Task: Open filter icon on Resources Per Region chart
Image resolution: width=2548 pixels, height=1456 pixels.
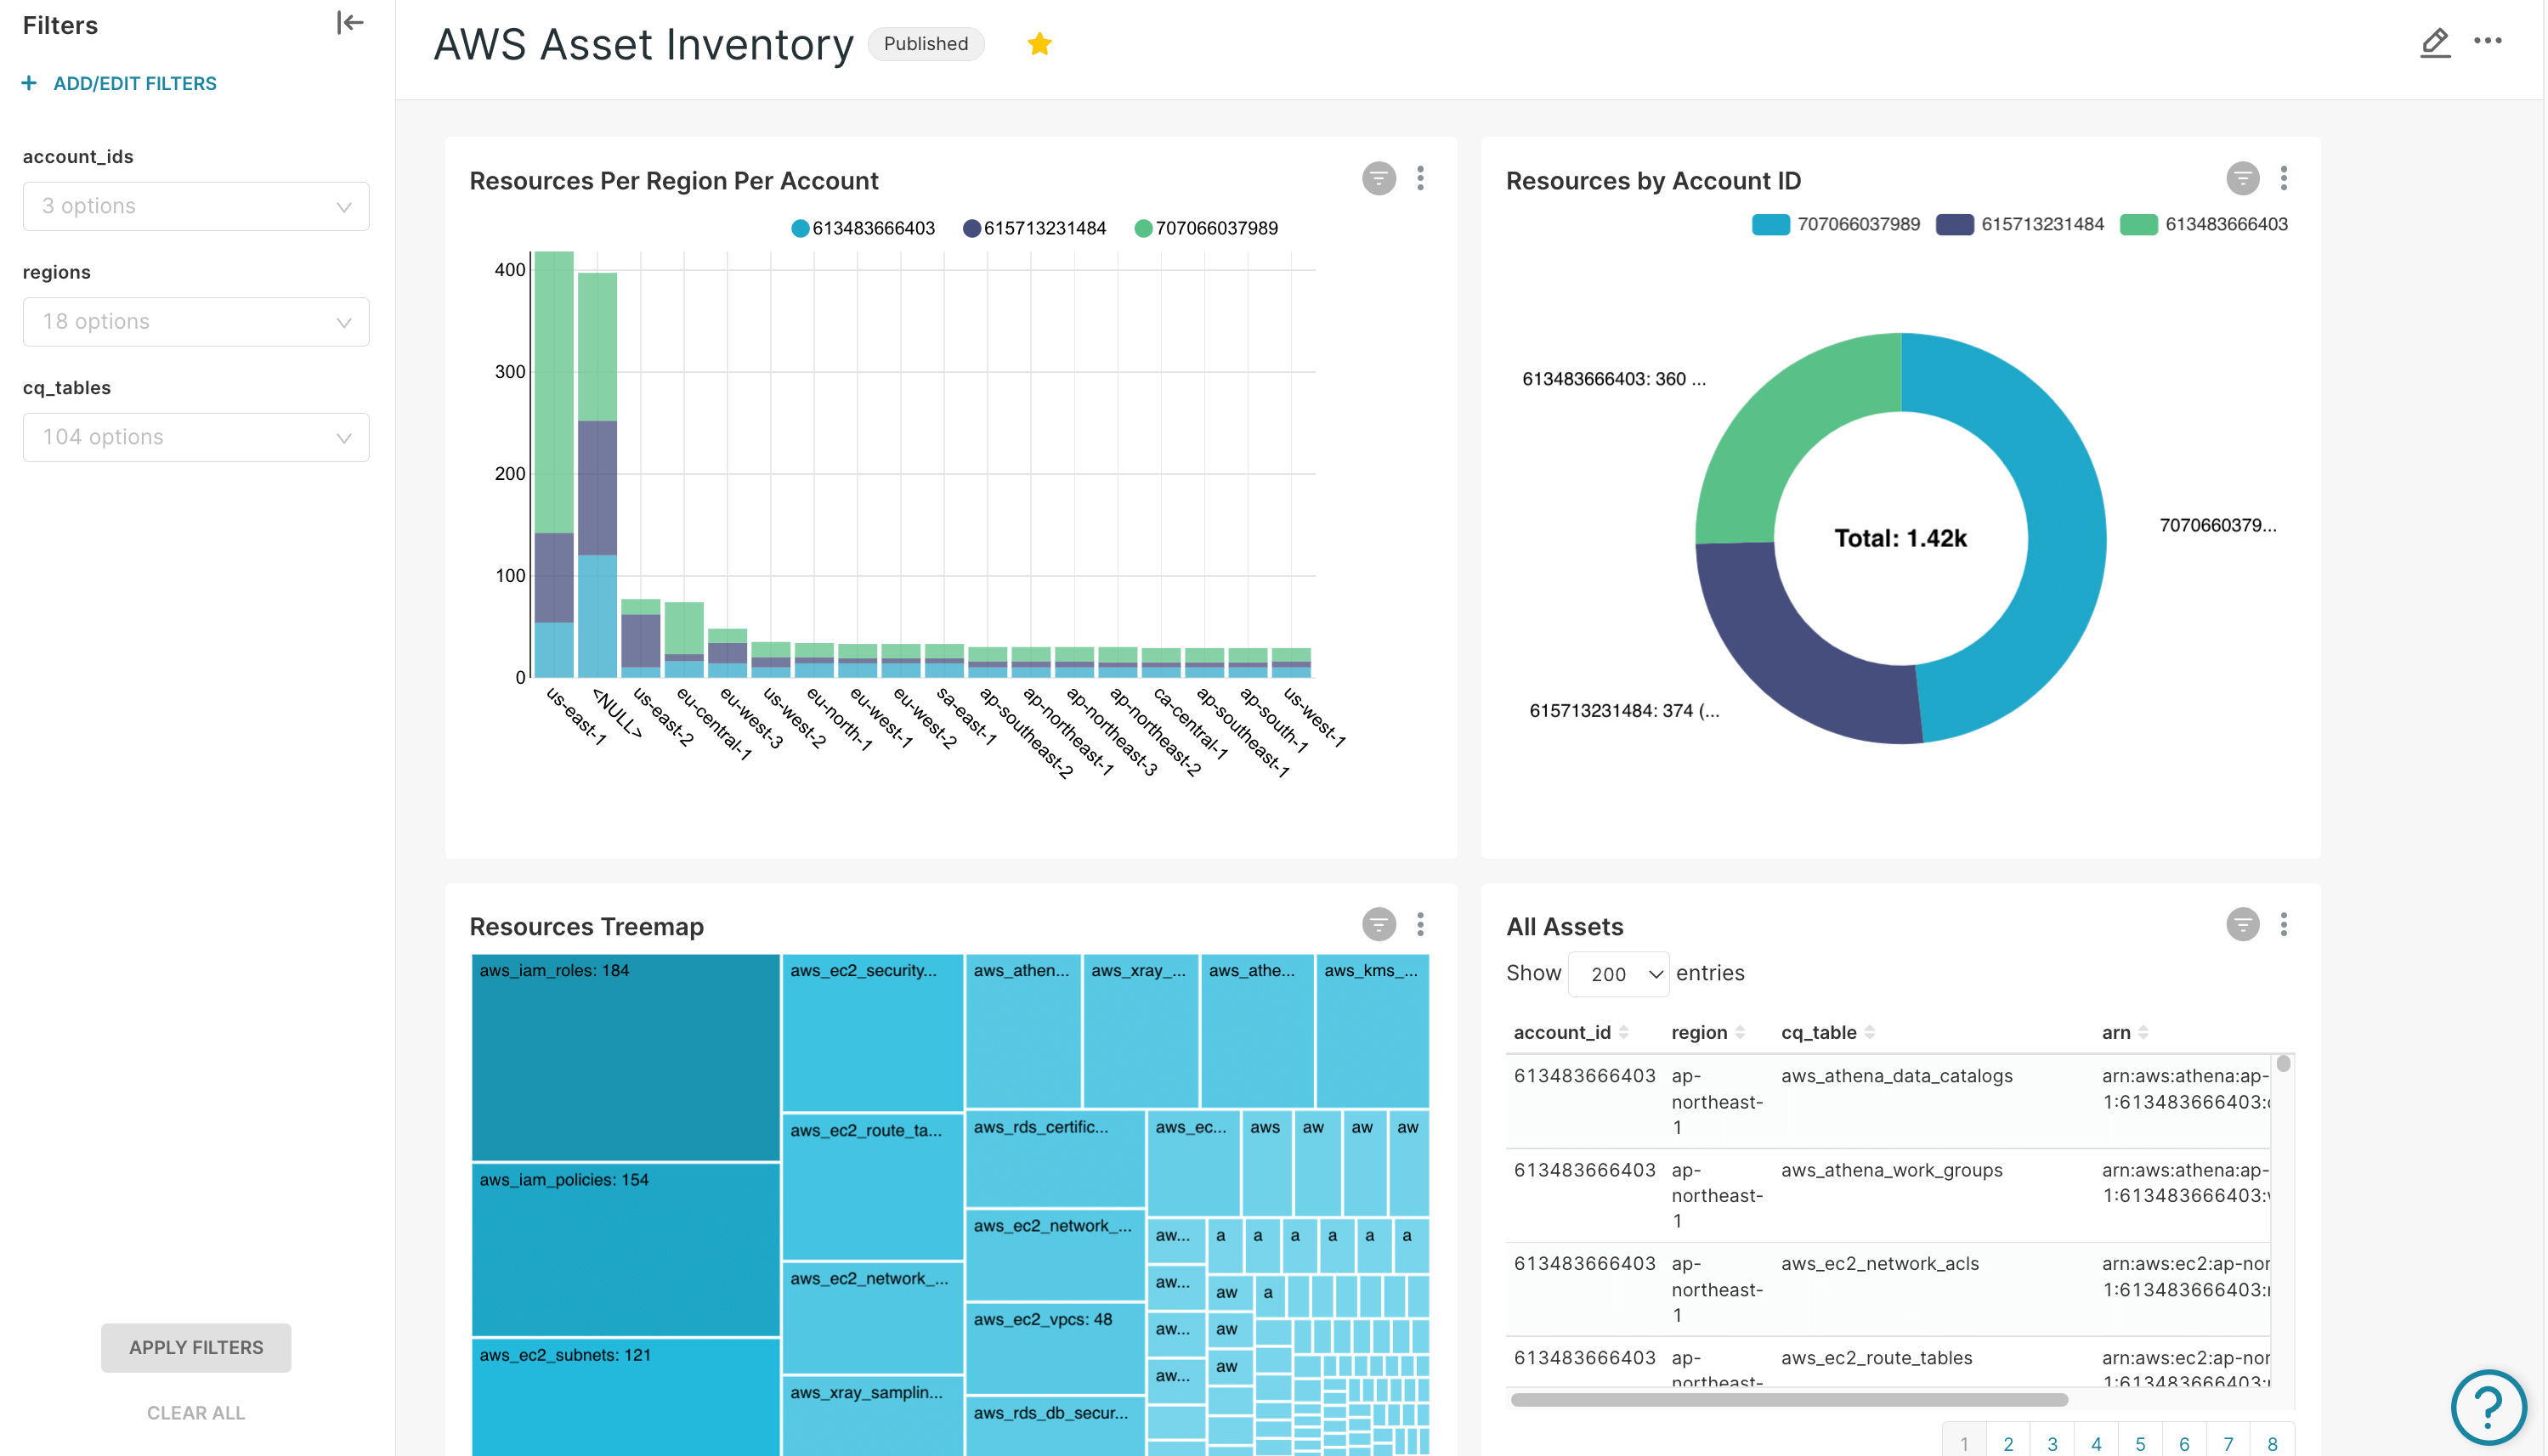Action: point(1378,179)
